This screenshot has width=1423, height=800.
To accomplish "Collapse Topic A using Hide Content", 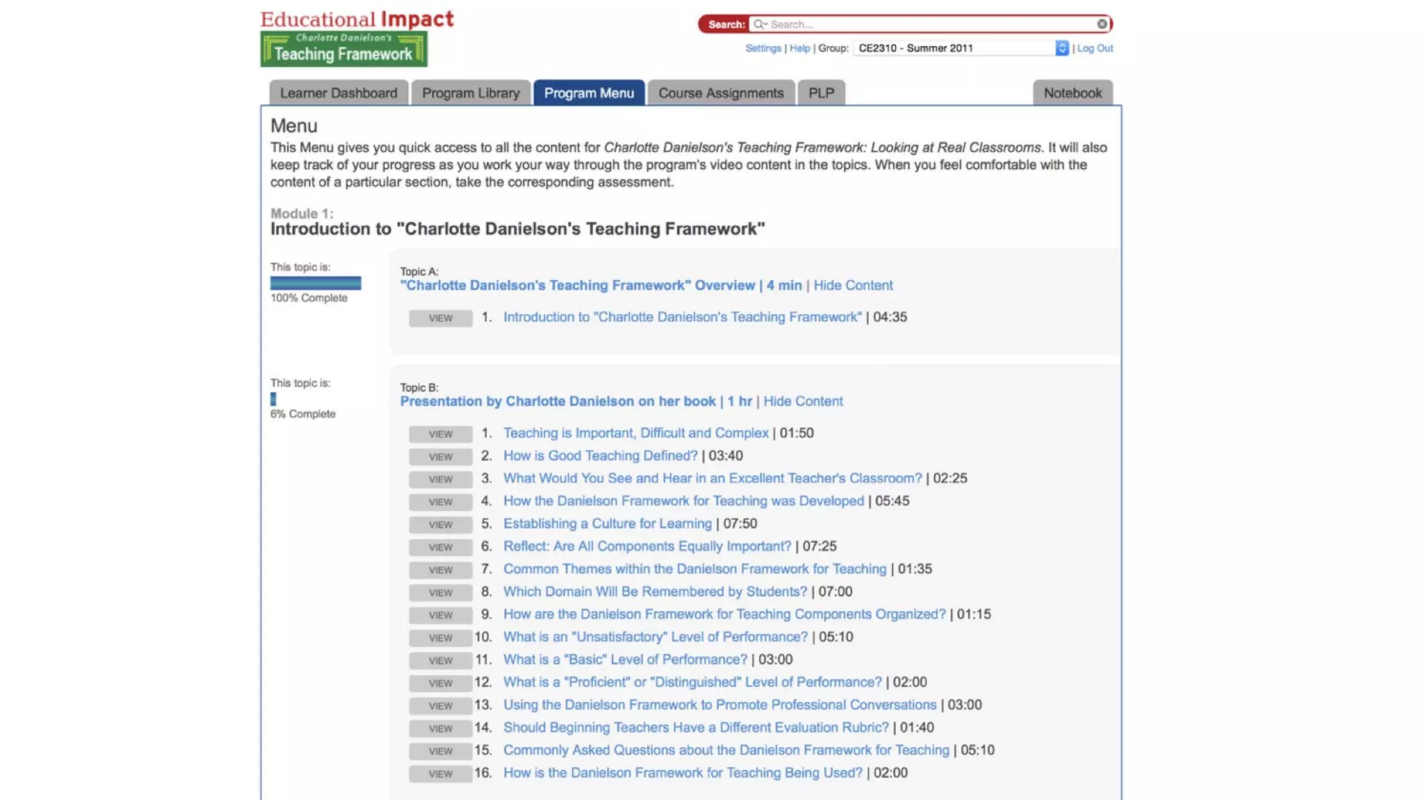I will (x=853, y=285).
